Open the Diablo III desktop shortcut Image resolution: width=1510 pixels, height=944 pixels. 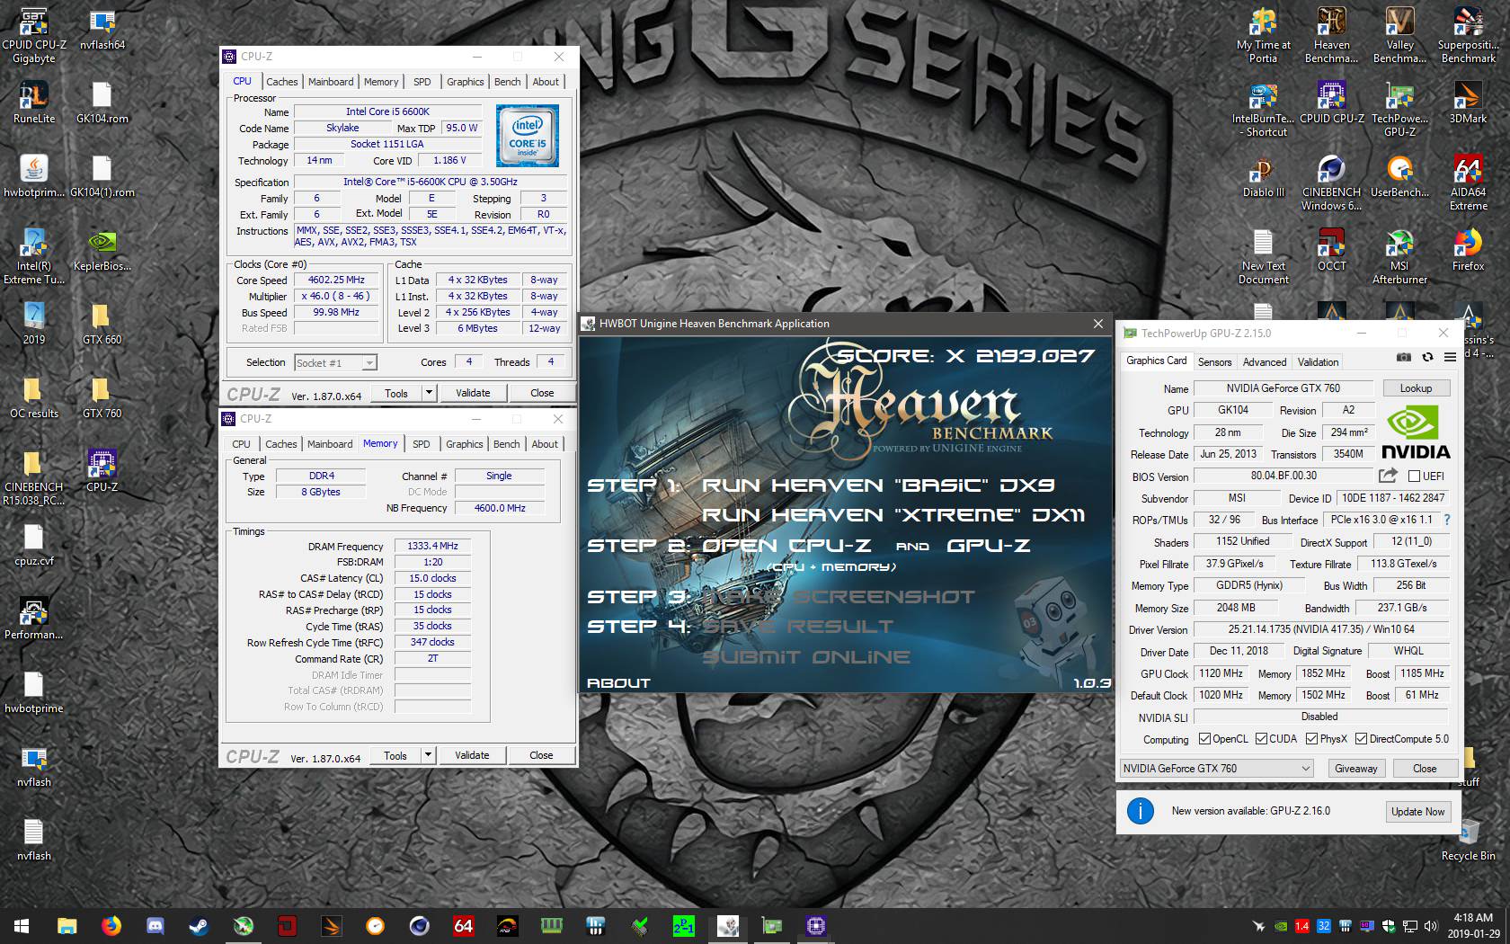coord(1263,176)
